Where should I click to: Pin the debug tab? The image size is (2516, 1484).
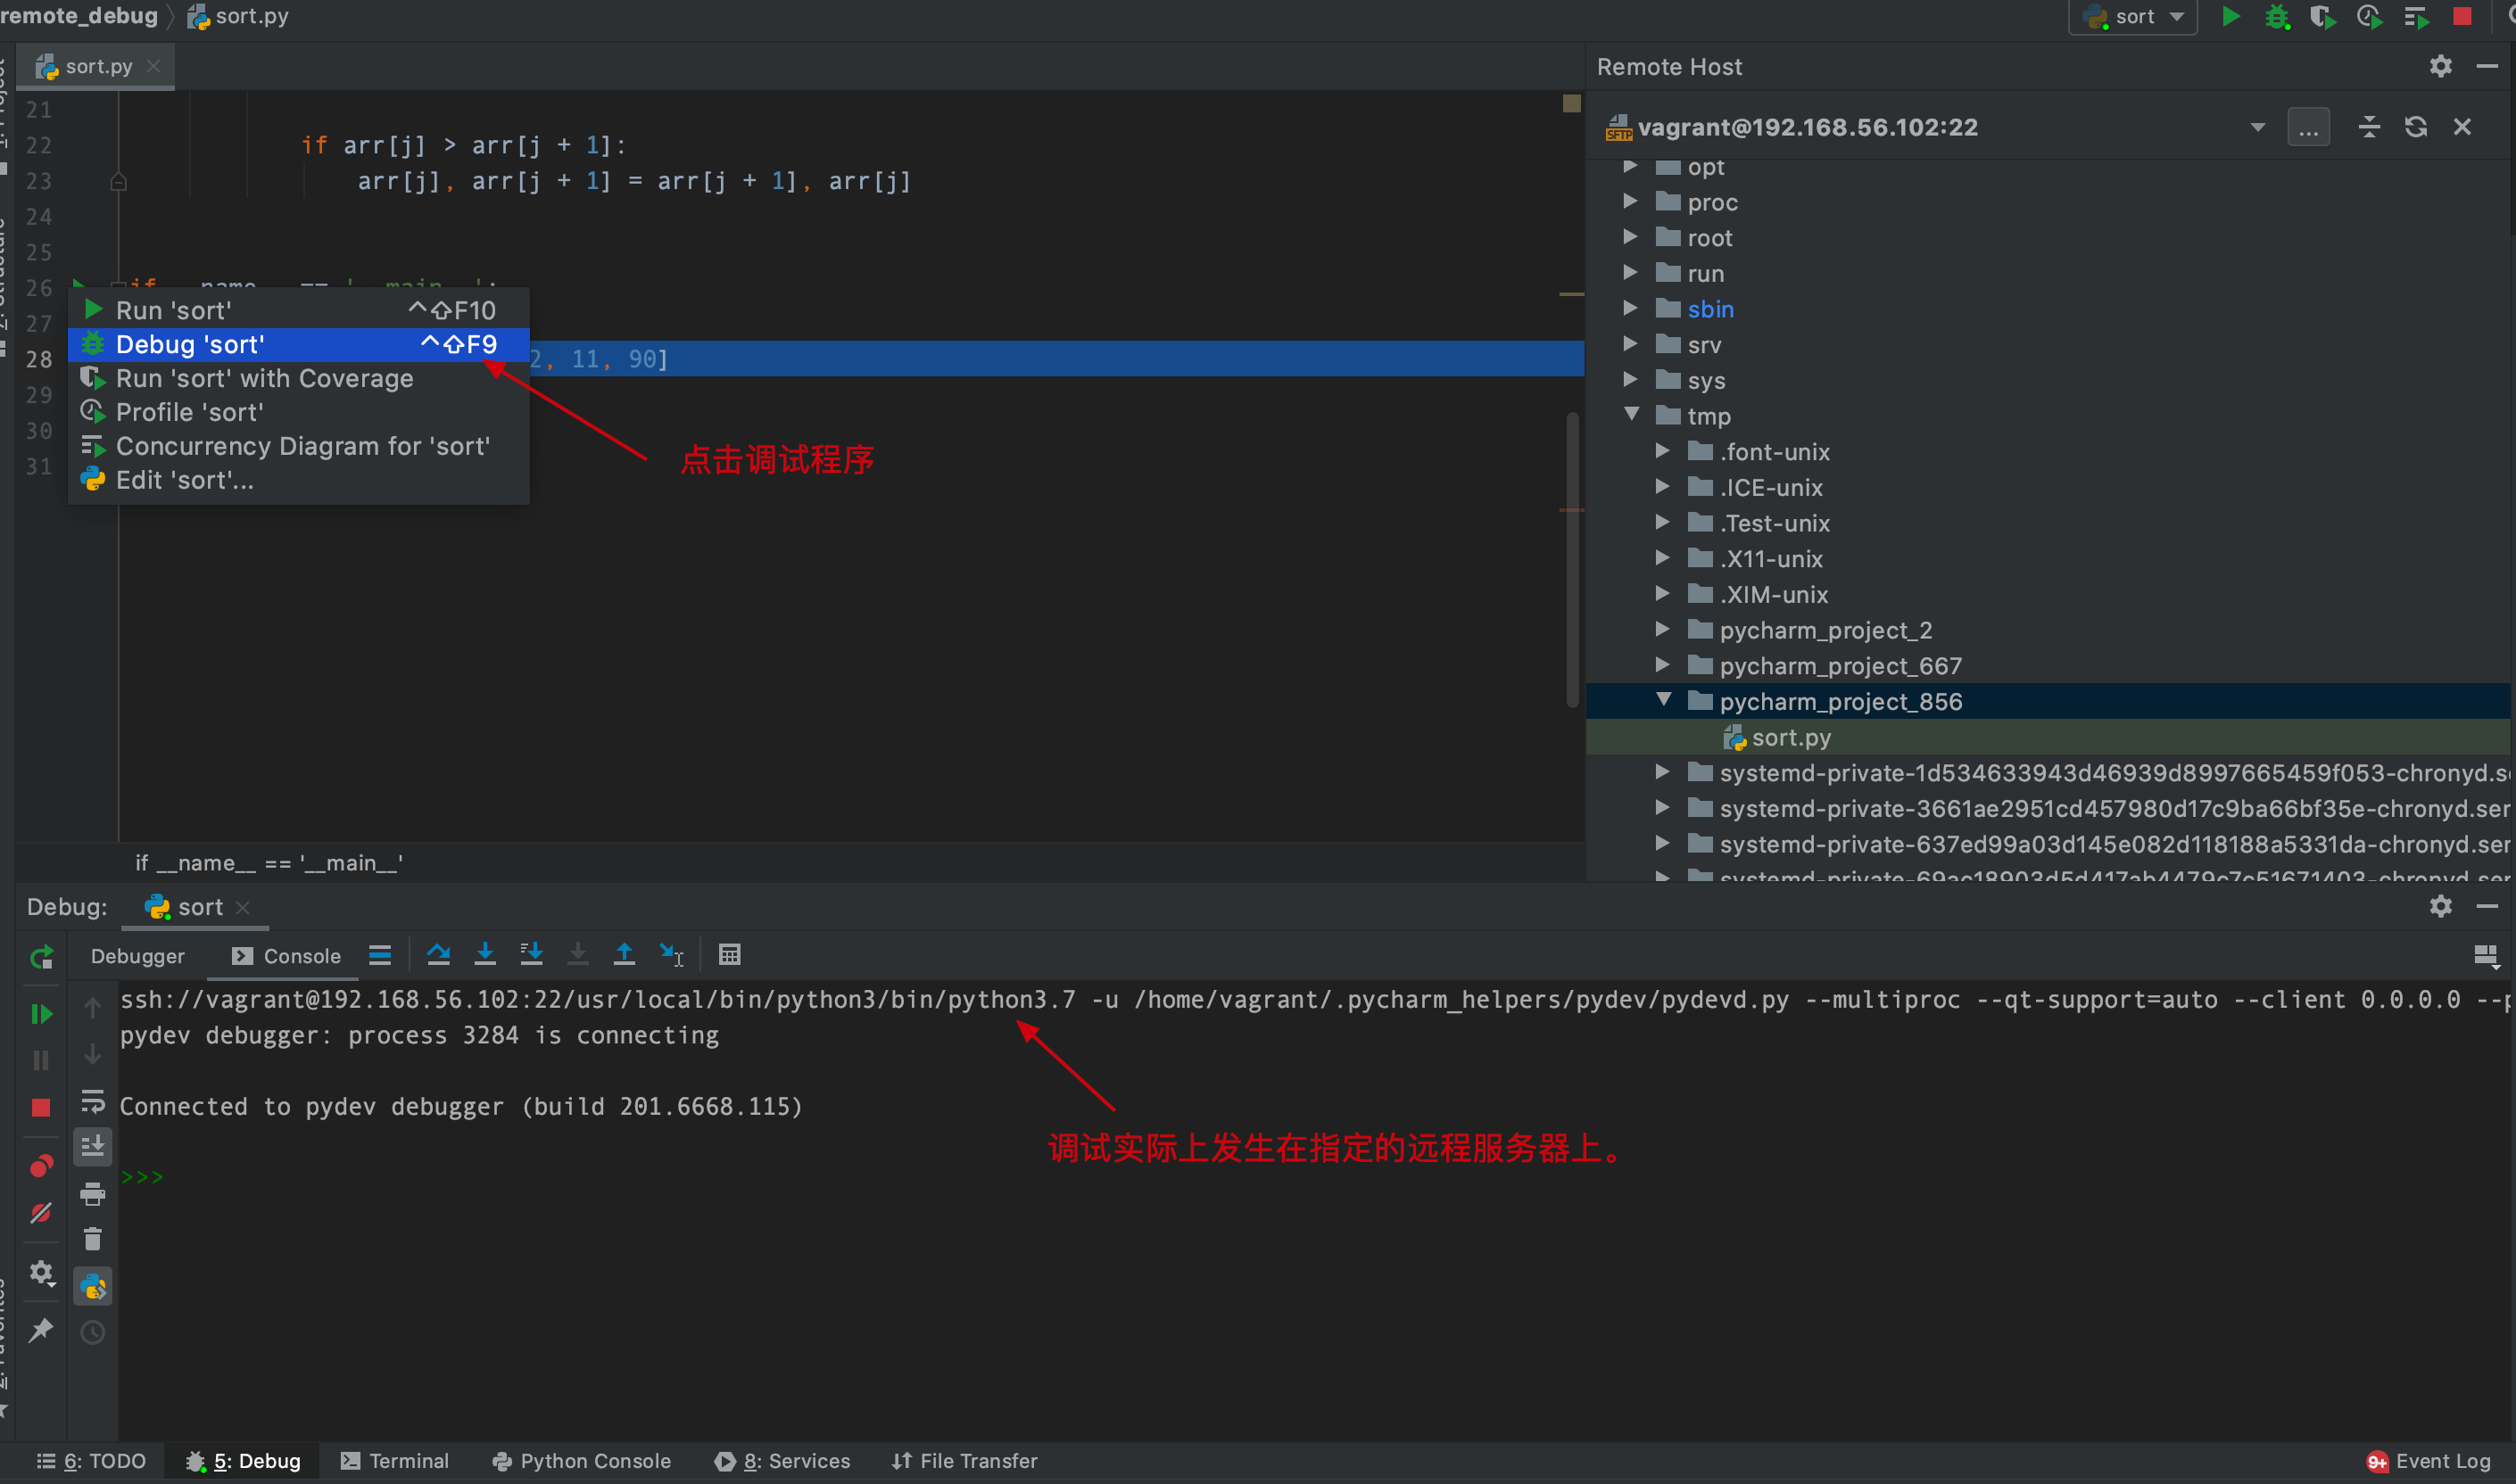click(41, 1330)
